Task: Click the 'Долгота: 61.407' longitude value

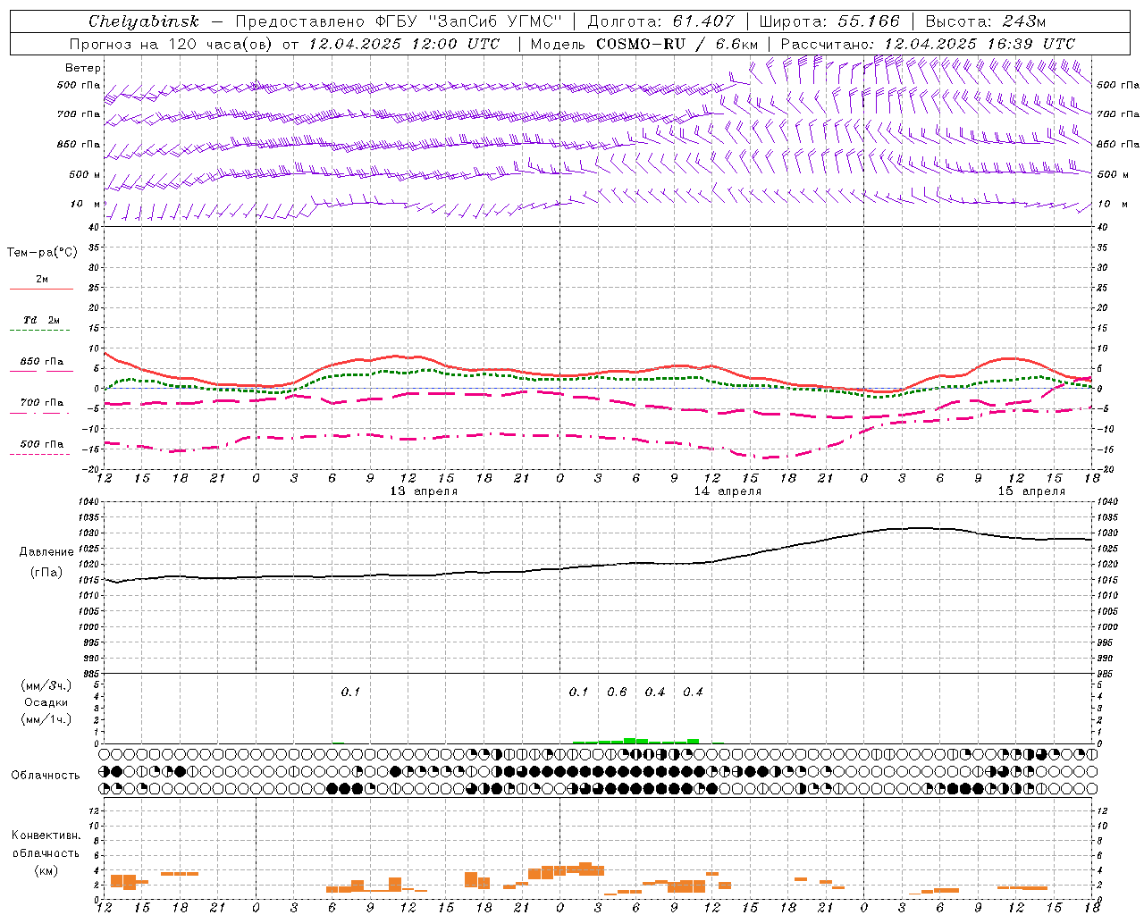Action: pyautogui.click(x=661, y=21)
